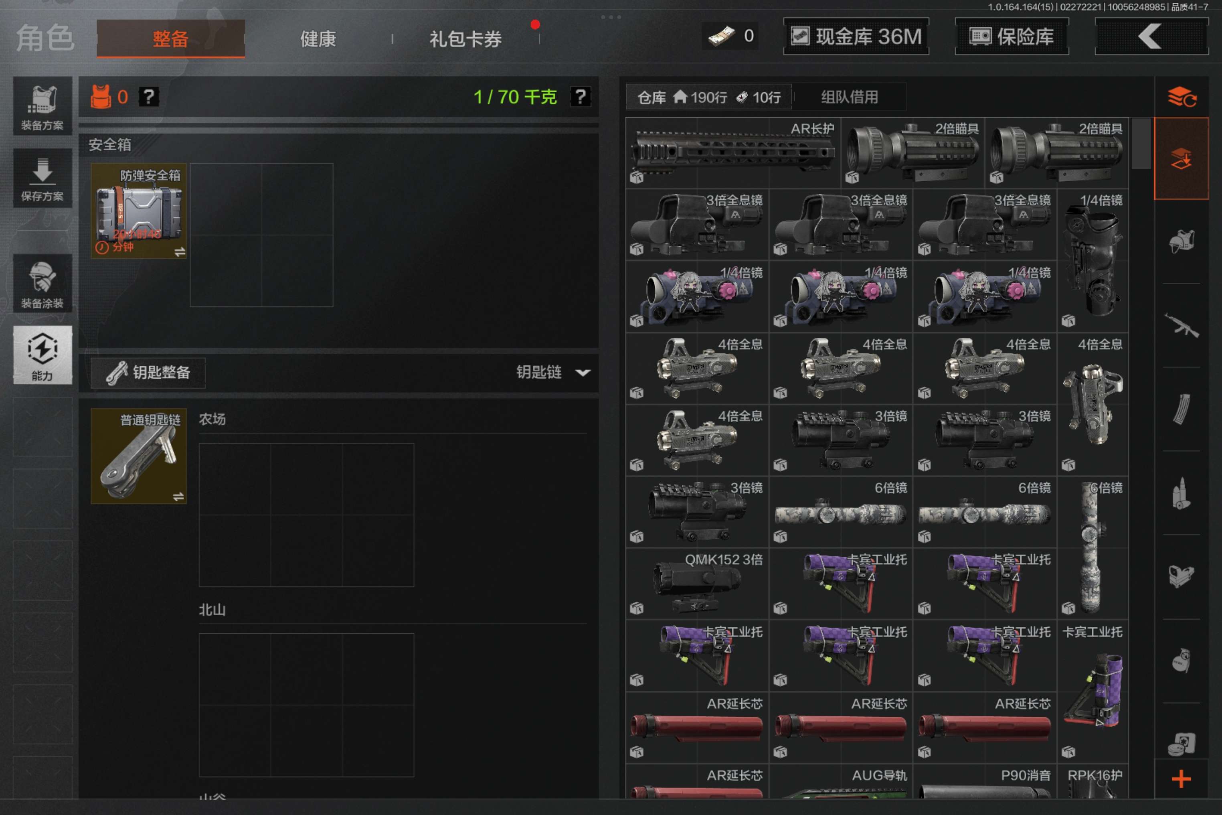Swap the 防弹安全箱 using its swap arrows
This screenshot has height=815, width=1222.
pyautogui.click(x=180, y=252)
